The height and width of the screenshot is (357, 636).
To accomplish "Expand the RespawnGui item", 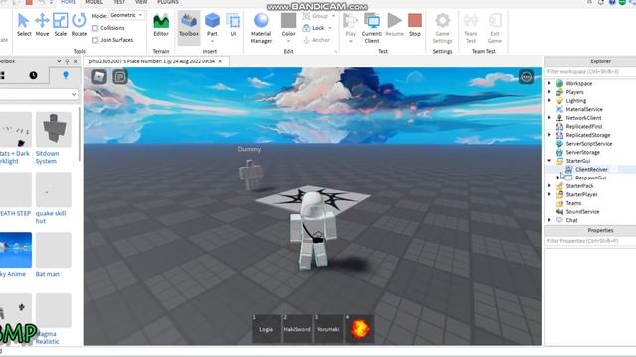I will pyautogui.click(x=558, y=178).
